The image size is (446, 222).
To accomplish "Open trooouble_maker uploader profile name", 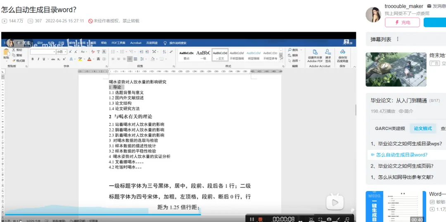I will [403, 6].
